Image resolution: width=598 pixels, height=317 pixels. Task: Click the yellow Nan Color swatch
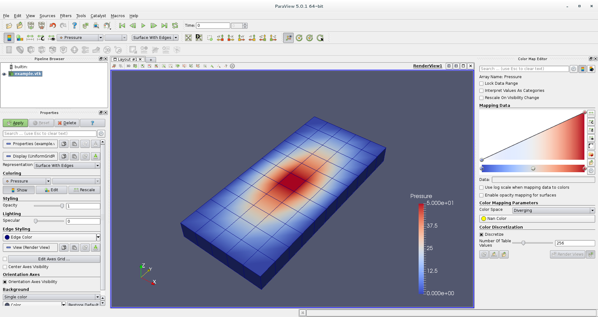[x=483, y=218]
